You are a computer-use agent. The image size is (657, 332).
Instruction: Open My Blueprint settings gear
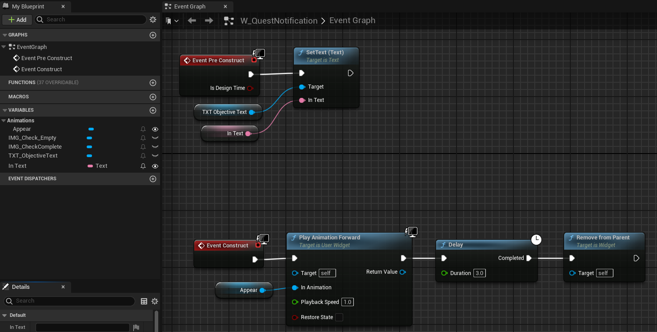(x=153, y=20)
